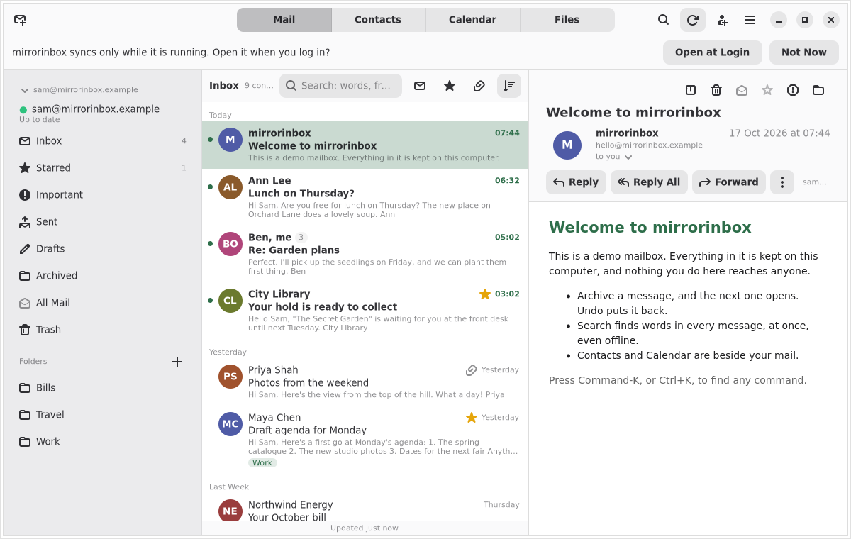Open the All Mail folder

(x=103, y=303)
